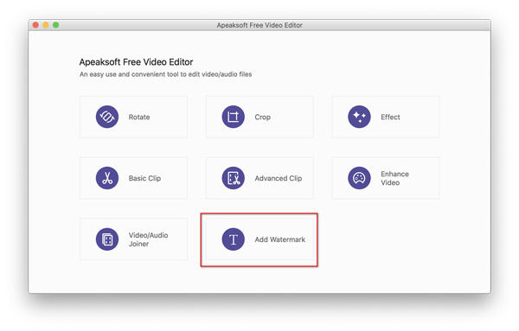Click the window title bar text
The image size is (519, 331).
[x=259, y=25]
